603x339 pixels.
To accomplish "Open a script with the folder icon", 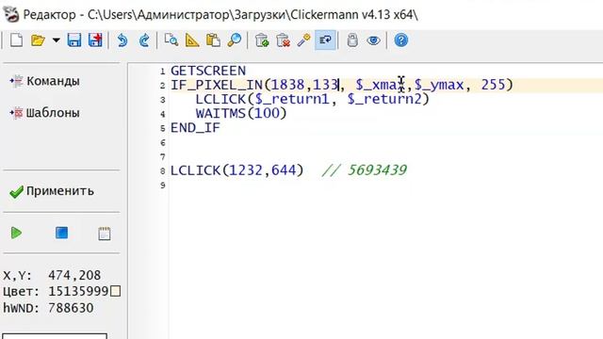I will 38,40.
